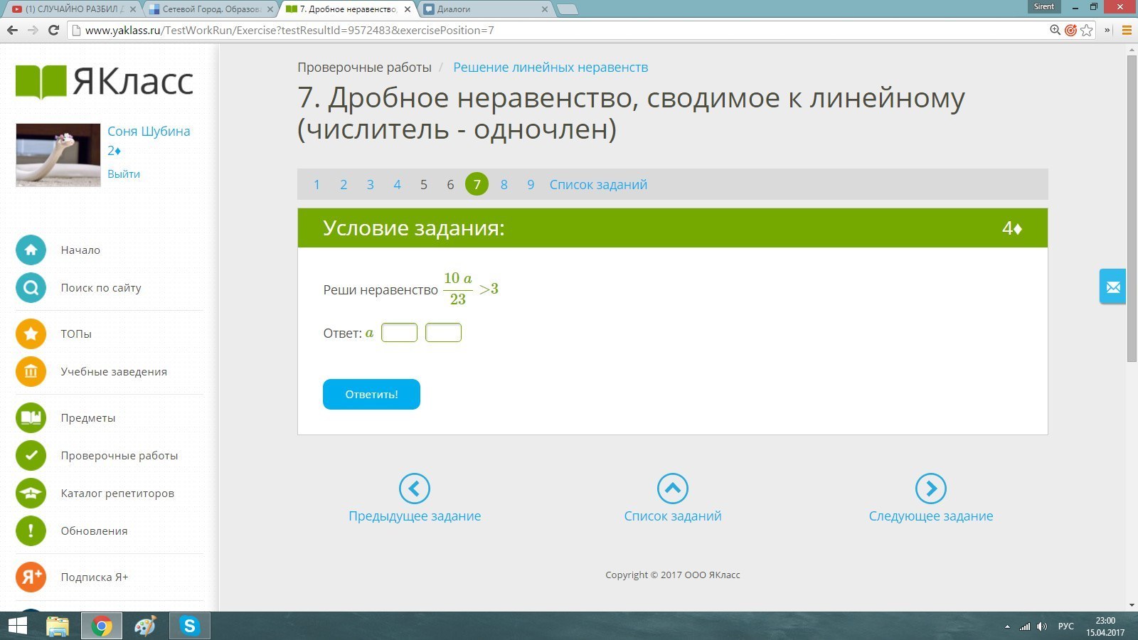Go to exercise number 8
The width and height of the screenshot is (1138, 640).
tap(504, 185)
